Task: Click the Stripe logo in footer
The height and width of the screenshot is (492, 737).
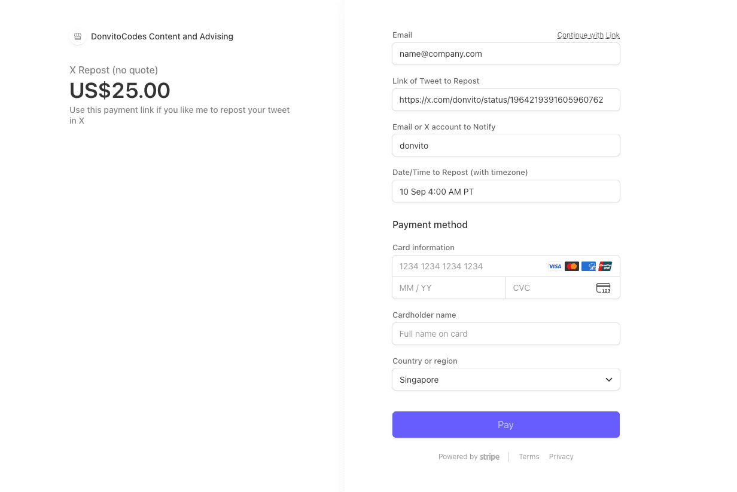Action: (x=489, y=457)
